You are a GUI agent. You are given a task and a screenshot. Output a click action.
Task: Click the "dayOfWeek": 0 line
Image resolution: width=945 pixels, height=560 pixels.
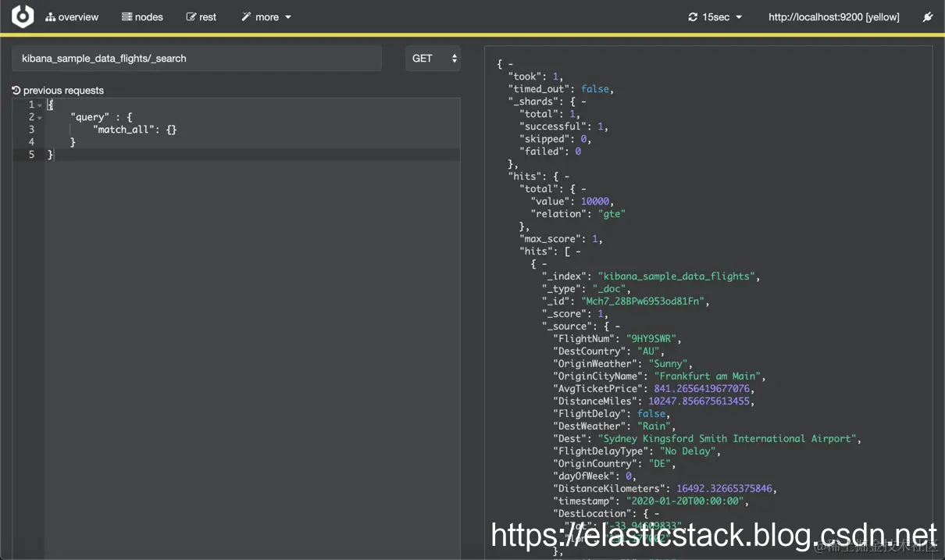point(594,476)
